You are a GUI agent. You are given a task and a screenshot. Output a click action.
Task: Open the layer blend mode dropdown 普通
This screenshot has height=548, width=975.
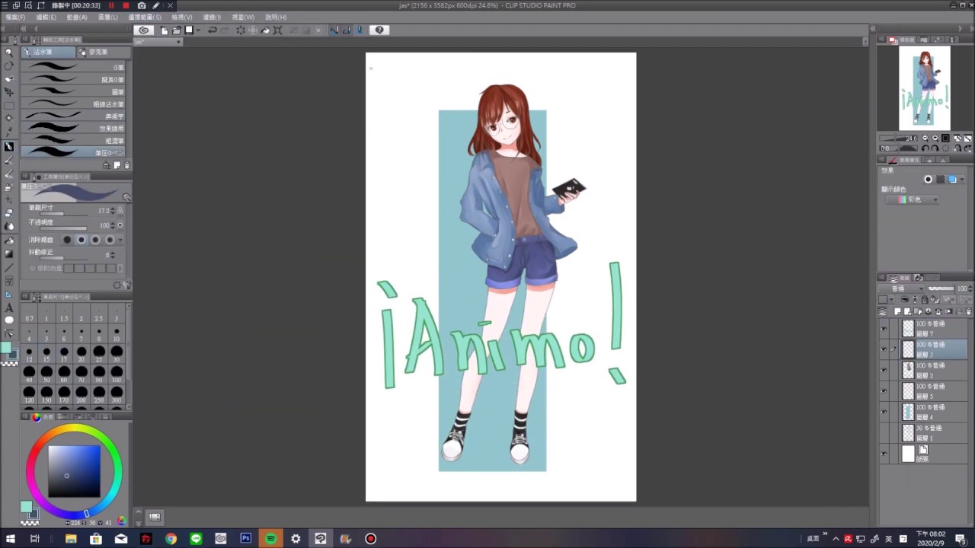(x=903, y=289)
